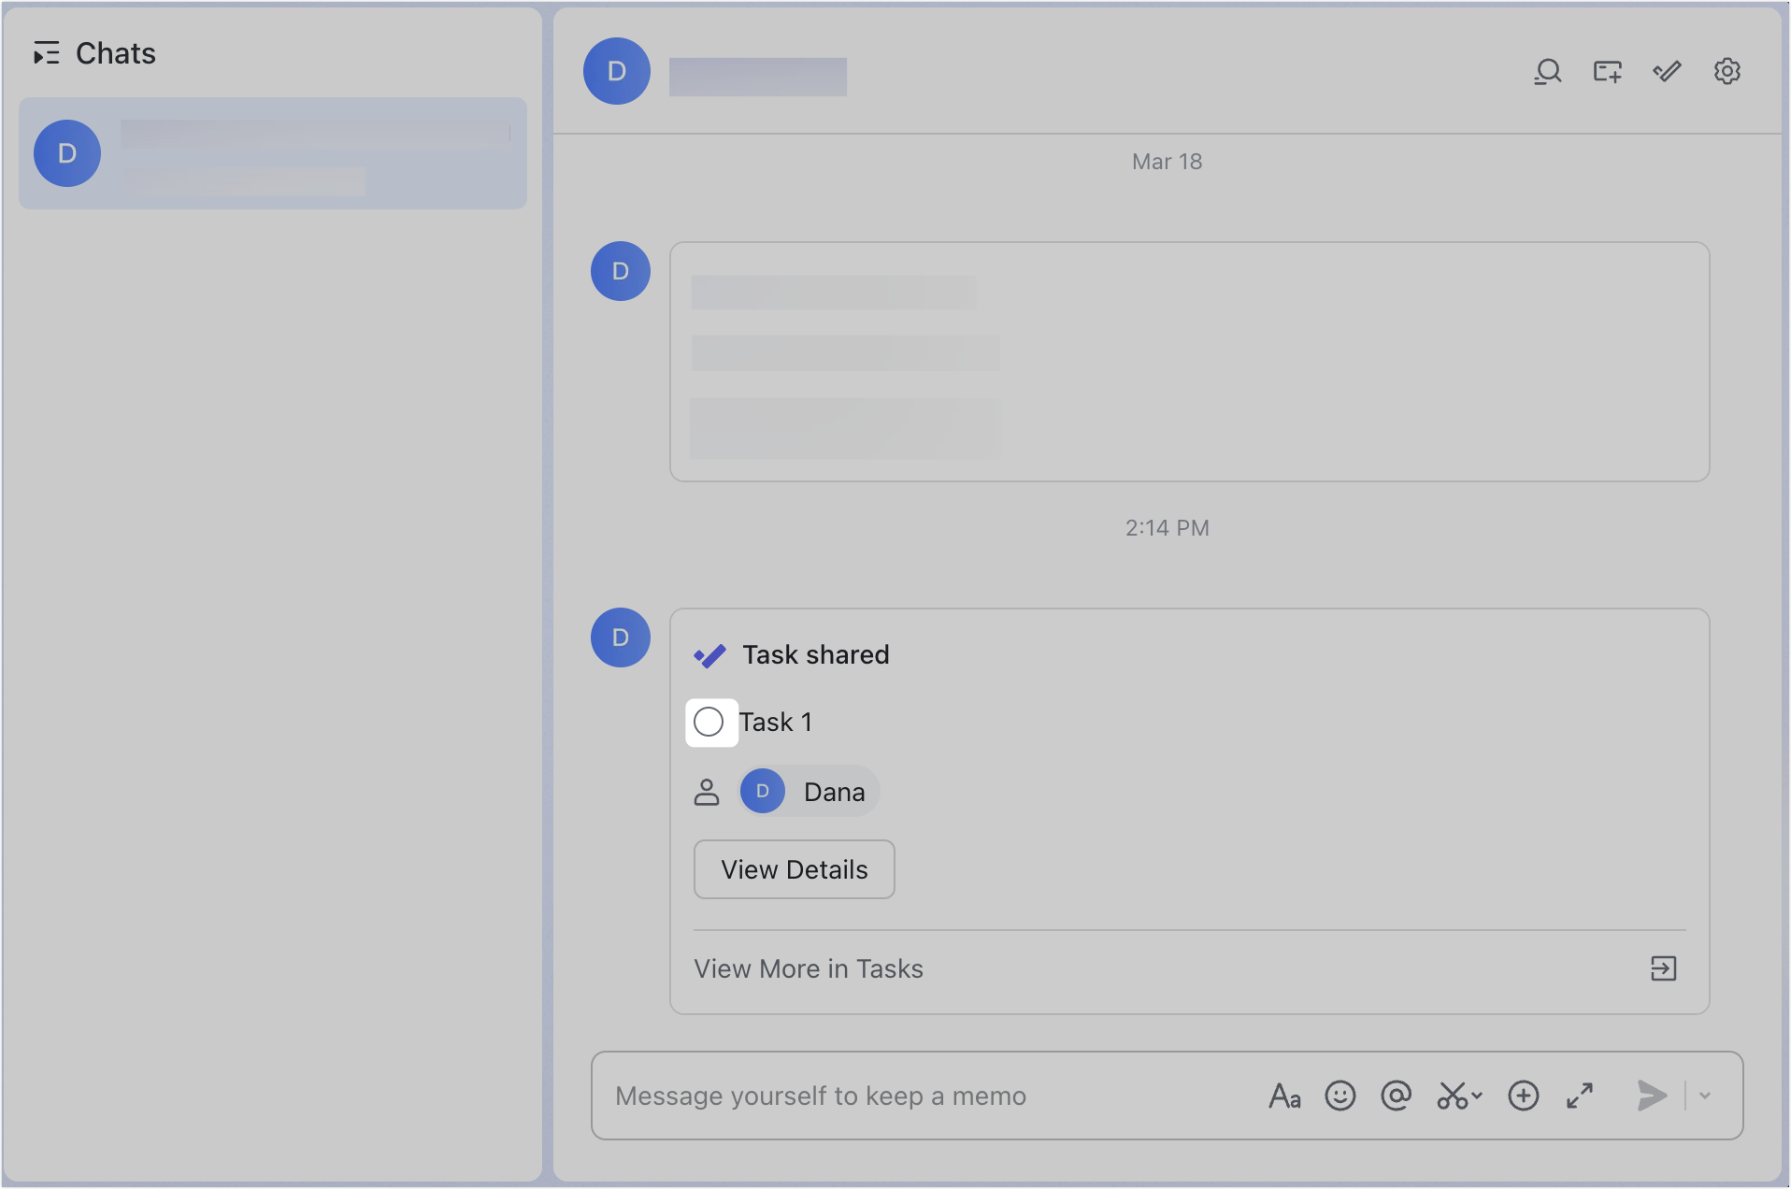Open the send button dropdown chevron
The width and height of the screenshot is (1791, 1189).
tap(1707, 1096)
